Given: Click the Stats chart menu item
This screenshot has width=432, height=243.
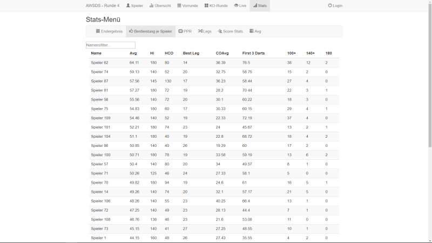Looking at the screenshot, I should 260,5.
